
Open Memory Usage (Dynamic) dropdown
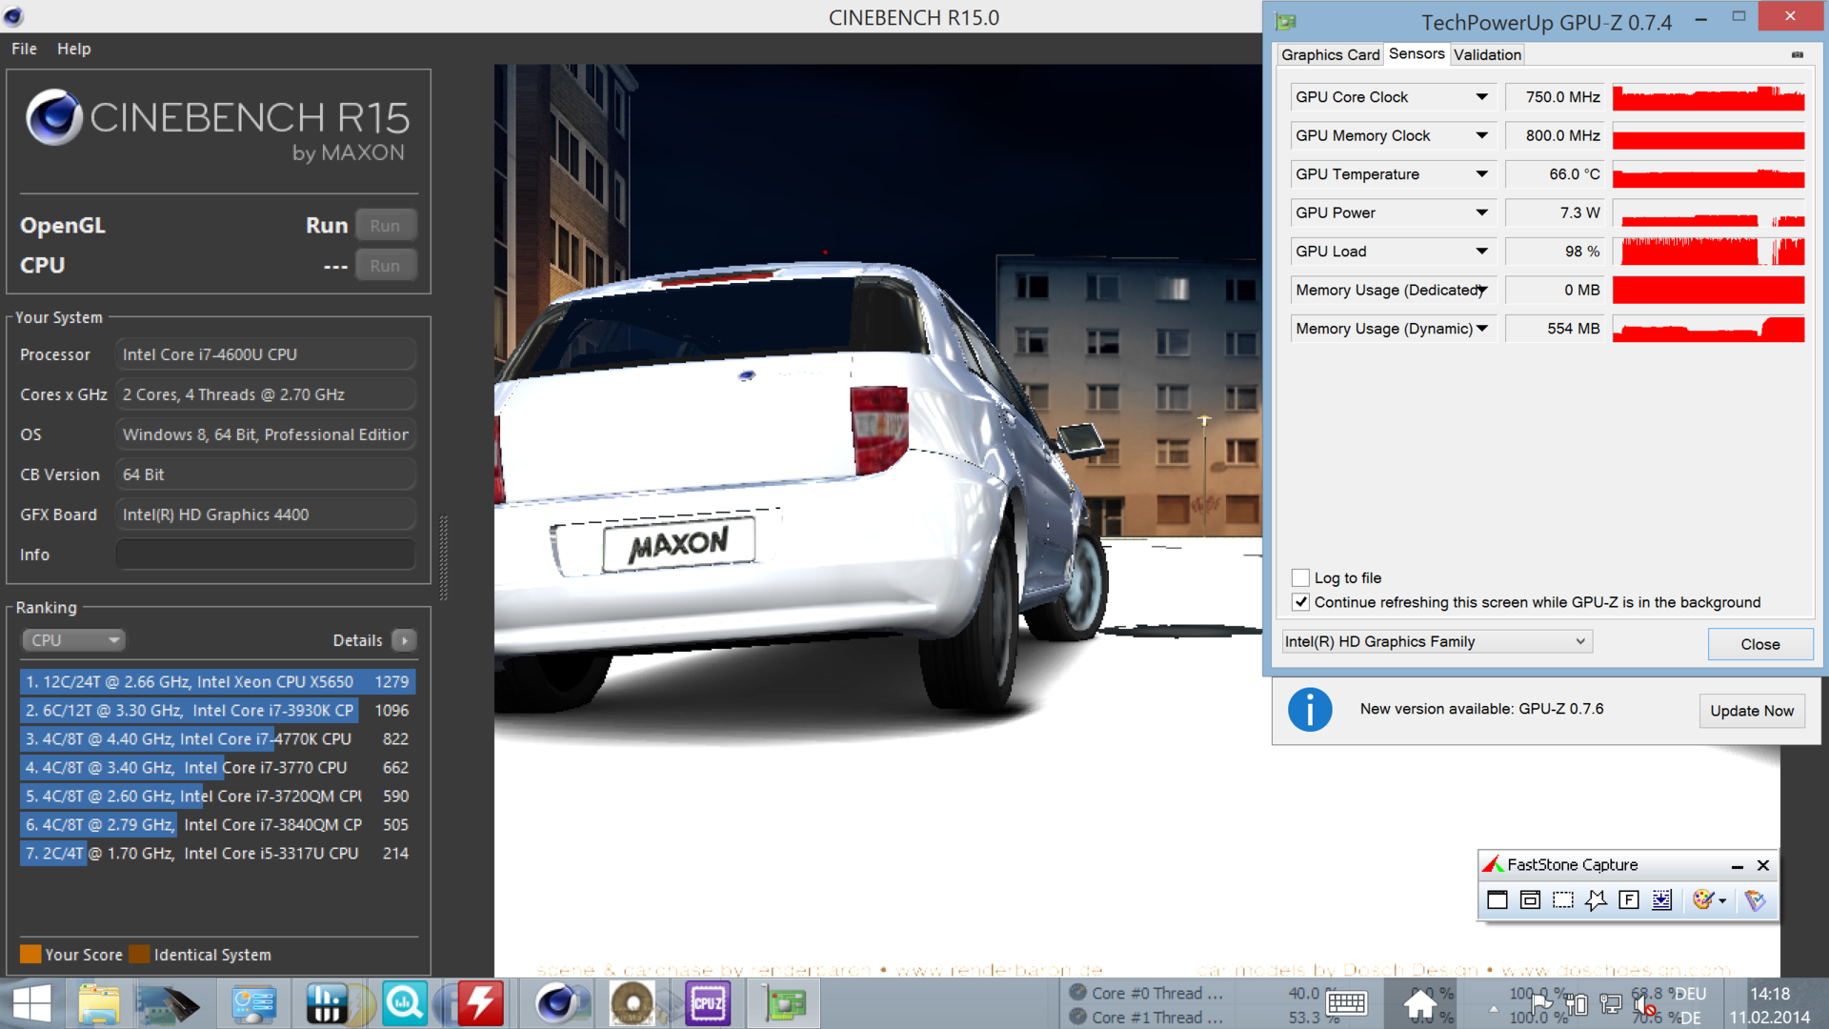(1482, 329)
